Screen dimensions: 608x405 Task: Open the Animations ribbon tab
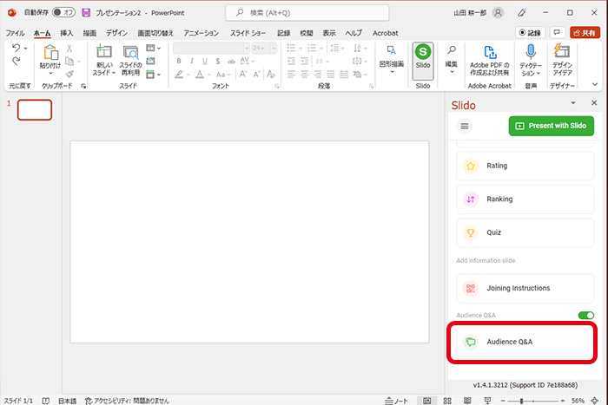click(x=202, y=33)
